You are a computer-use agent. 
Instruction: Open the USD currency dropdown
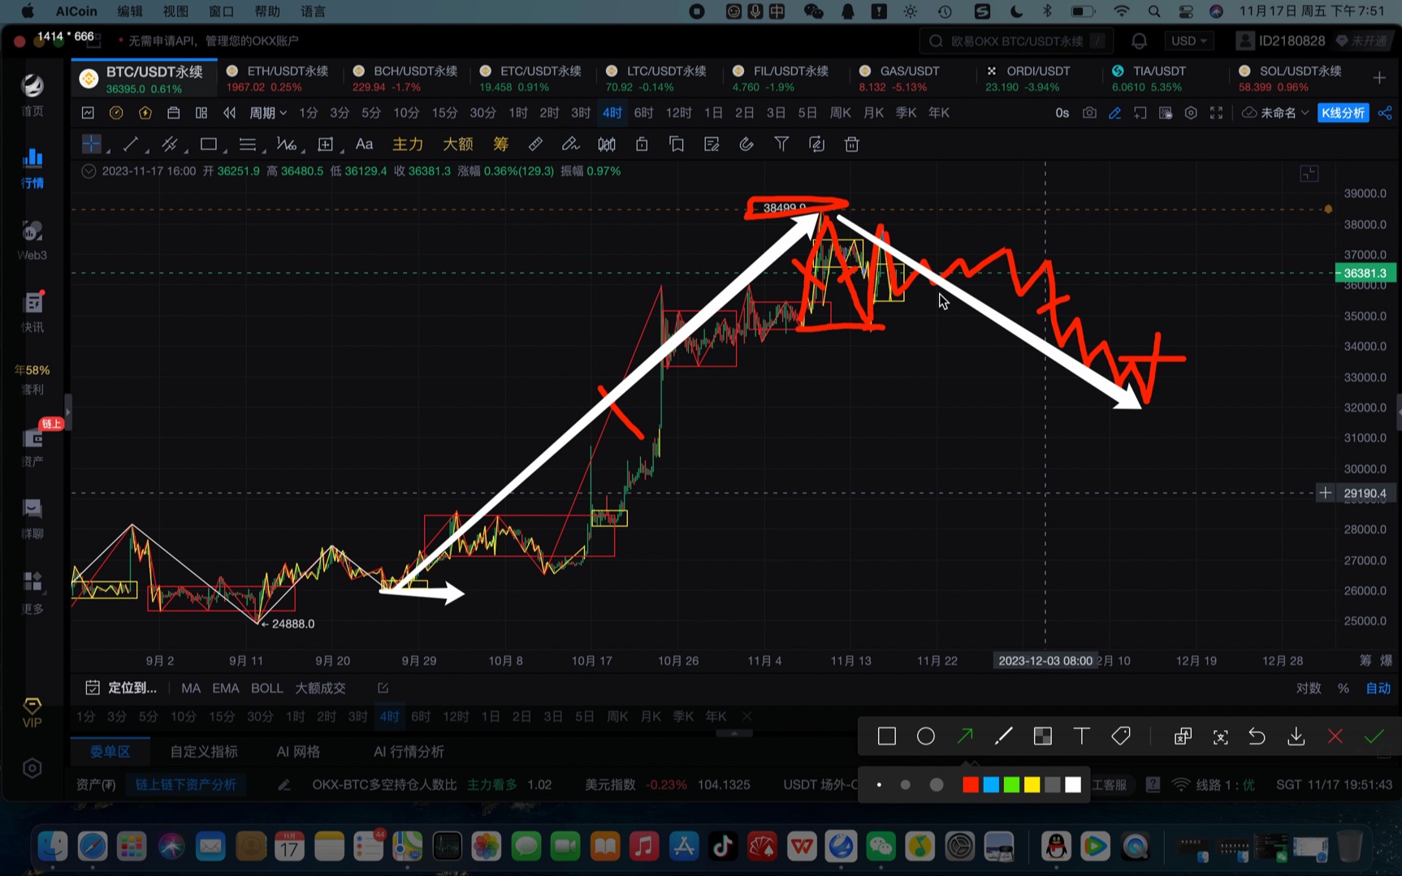(1189, 41)
